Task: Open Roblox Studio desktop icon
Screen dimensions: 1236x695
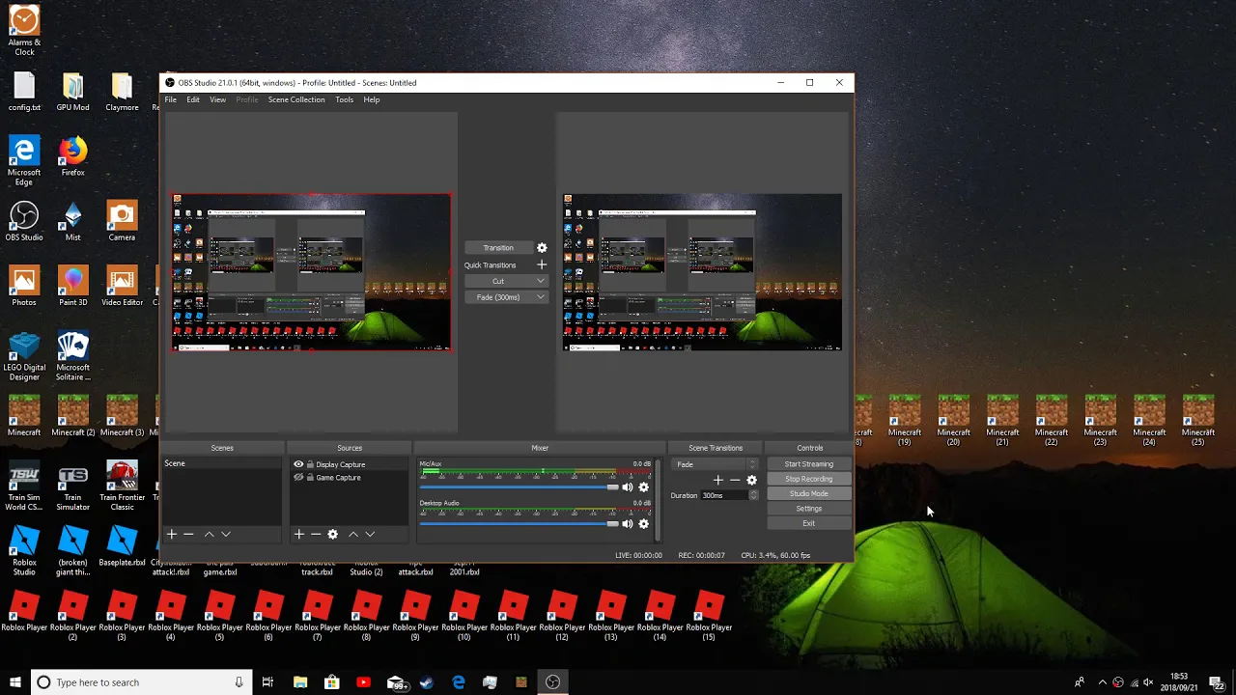Action: 24,550
